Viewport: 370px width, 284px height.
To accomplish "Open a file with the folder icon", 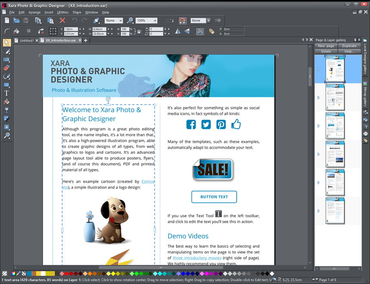I will [16, 21].
